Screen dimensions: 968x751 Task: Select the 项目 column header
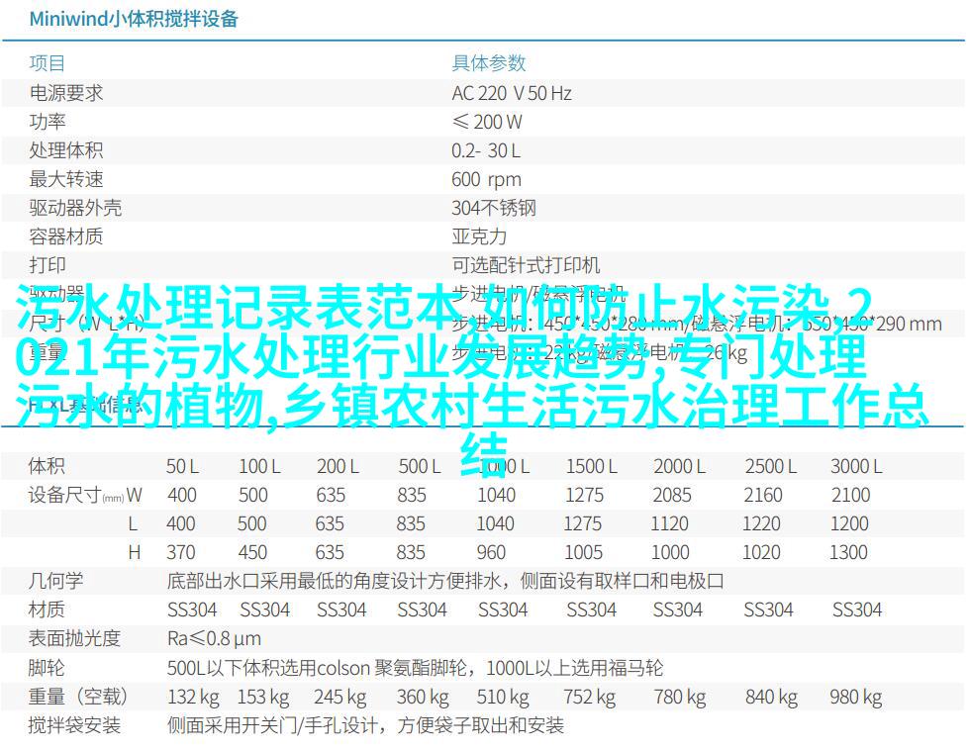point(47,63)
